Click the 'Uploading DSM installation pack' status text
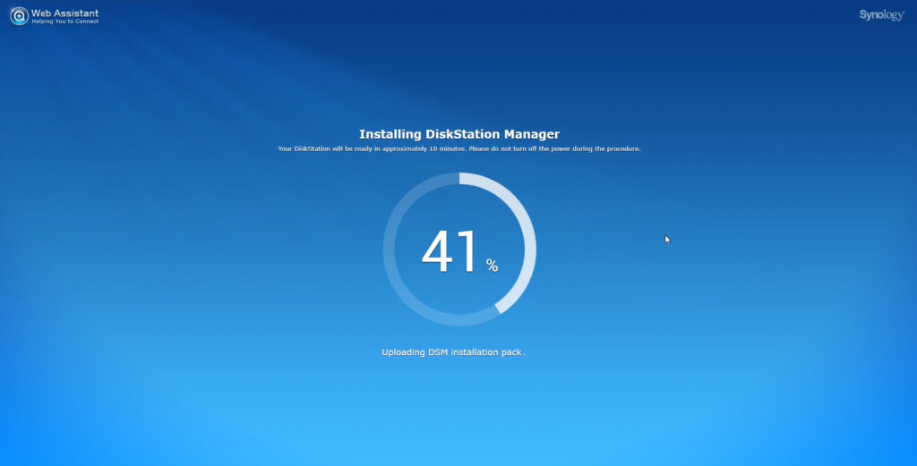 click(x=453, y=352)
